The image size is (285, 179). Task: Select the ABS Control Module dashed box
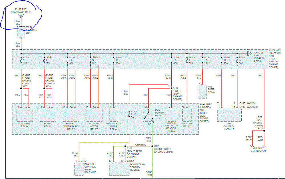[229, 115]
